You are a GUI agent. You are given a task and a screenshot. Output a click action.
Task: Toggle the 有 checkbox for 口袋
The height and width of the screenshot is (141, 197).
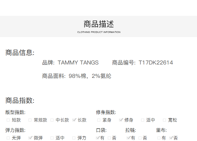tap(98, 138)
